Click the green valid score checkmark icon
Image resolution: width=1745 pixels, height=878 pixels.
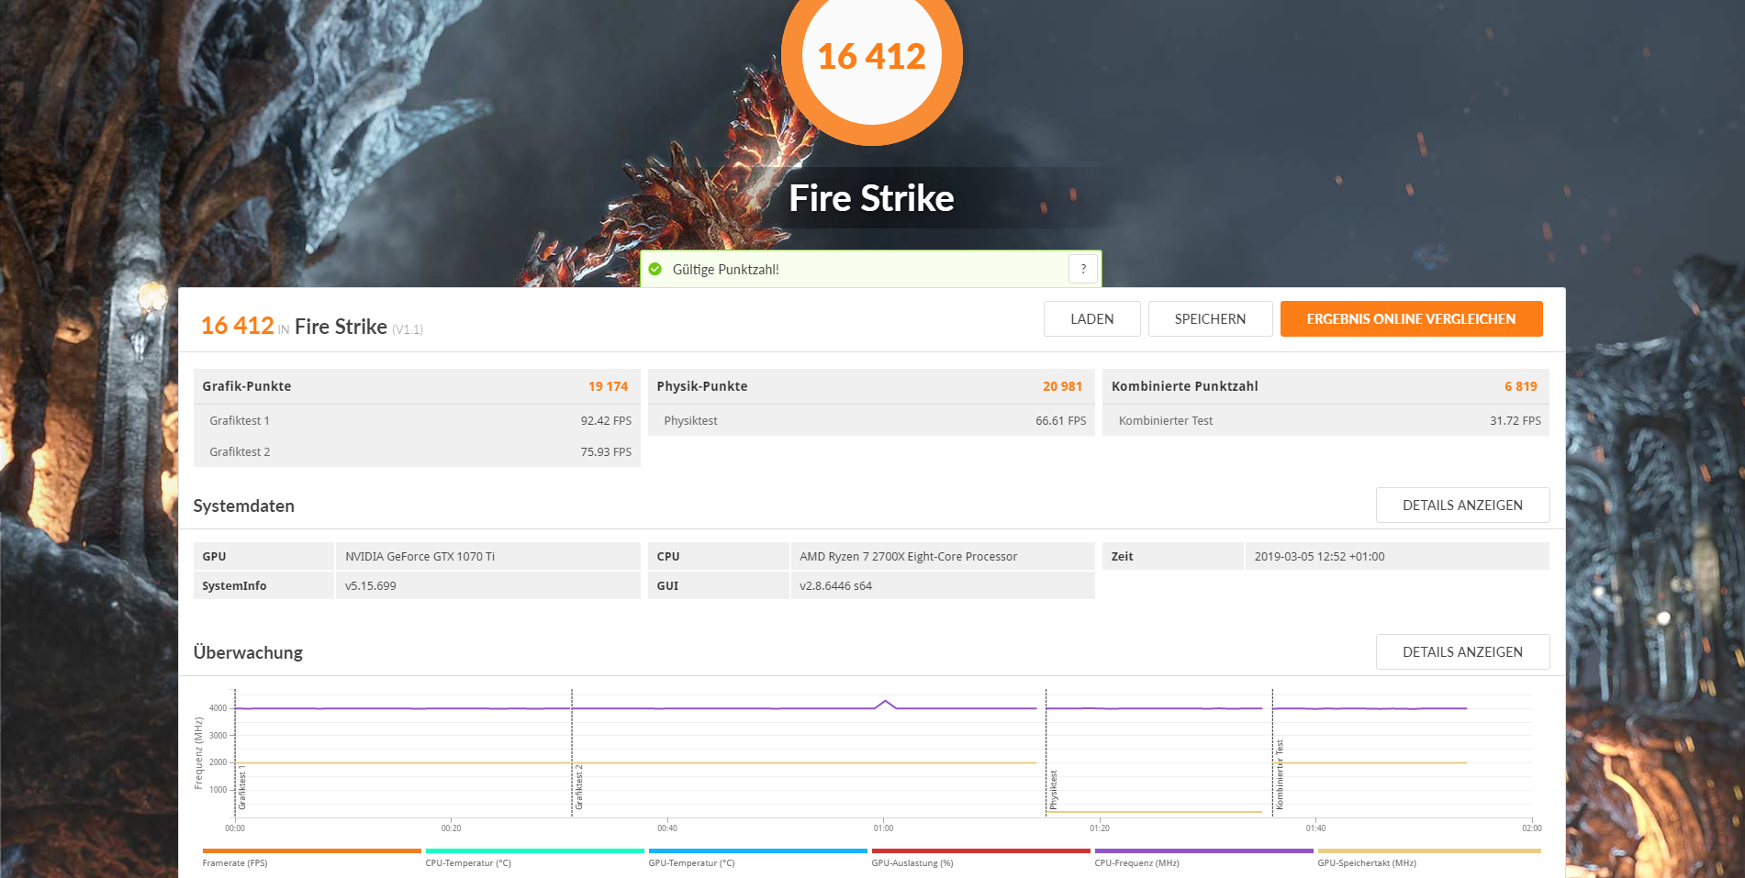[x=654, y=270]
